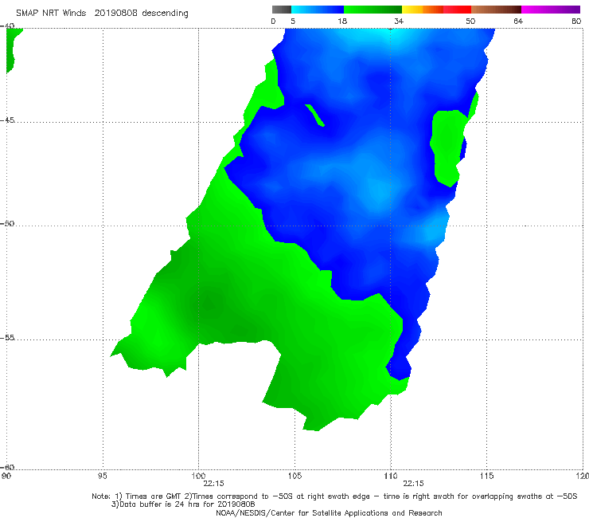Click the green patch in the top-left map corner
The height and width of the screenshot is (518, 589).
point(11,49)
